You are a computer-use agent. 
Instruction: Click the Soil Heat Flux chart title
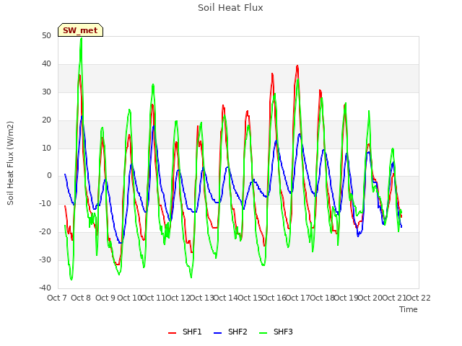pyautogui.click(x=230, y=8)
